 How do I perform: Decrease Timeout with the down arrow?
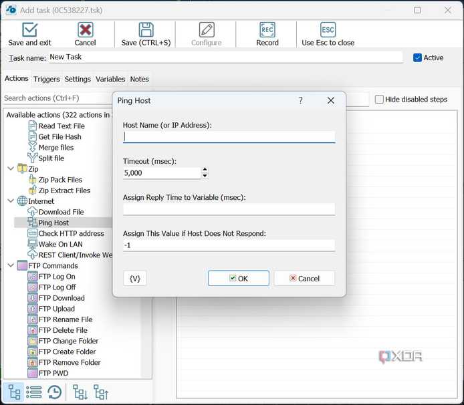point(205,176)
